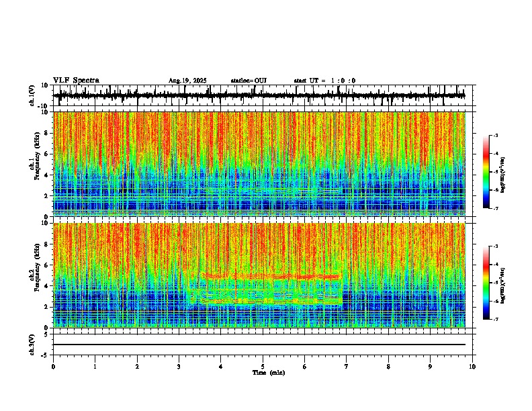Image resolution: width=532 pixels, height=411 pixels.
Task: Click the time axis tick label "6"
Action: click(x=305, y=367)
